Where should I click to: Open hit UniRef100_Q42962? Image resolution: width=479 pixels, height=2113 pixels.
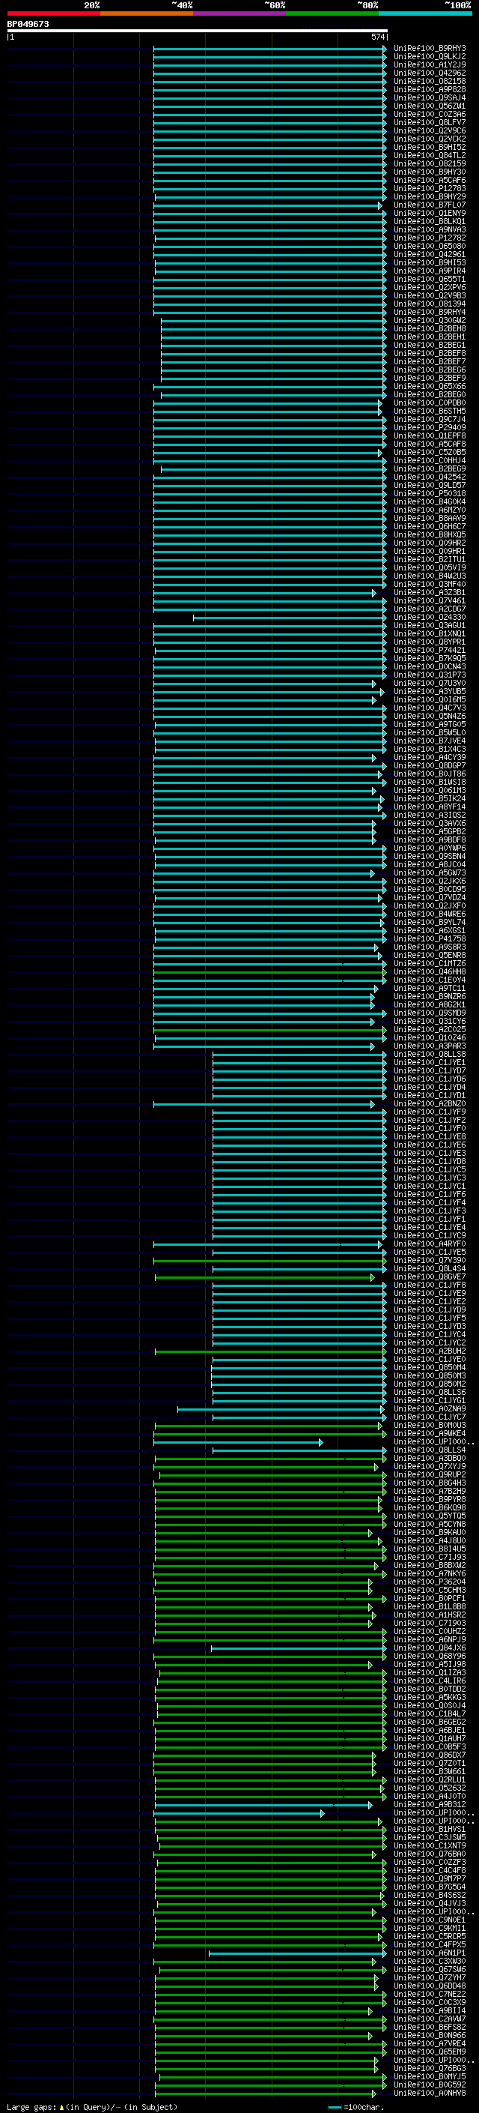[x=429, y=73]
